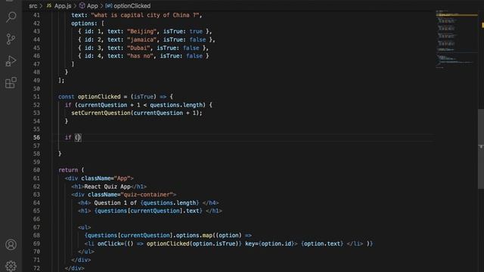Click the onClick attribute on line 69
The width and height of the screenshot is (484, 272).
[x=110, y=243]
